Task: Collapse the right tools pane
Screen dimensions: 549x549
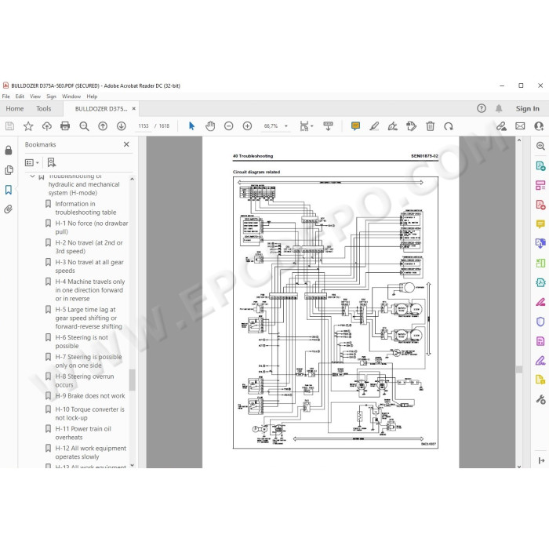Action: [x=541, y=461]
